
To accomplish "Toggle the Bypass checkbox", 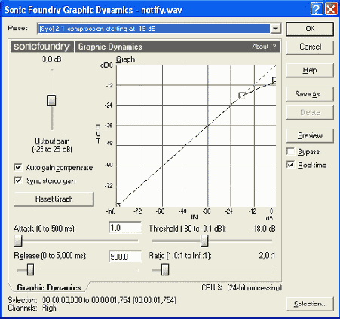I will pos(291,152).
